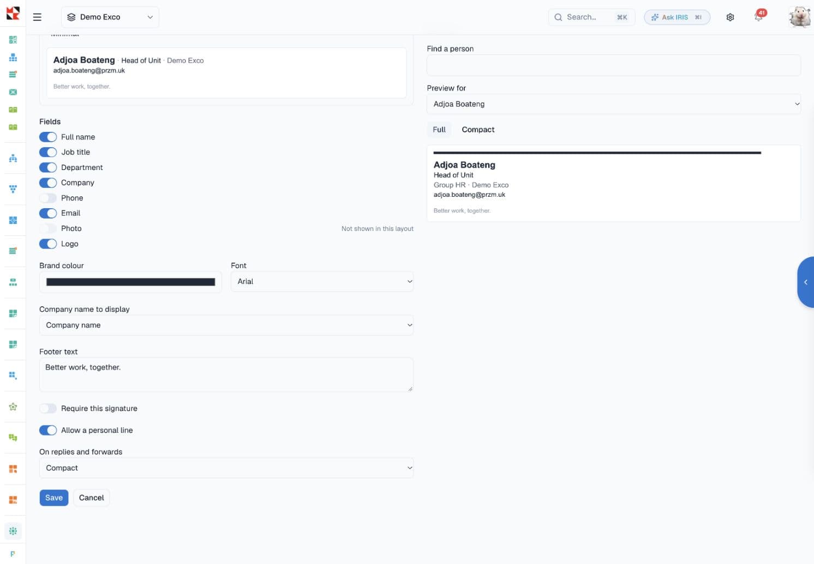Disable Allow a personal line toggle
The width and height of the screenshot is (814, 564).
pyautogui.click(x=48, y=430)
